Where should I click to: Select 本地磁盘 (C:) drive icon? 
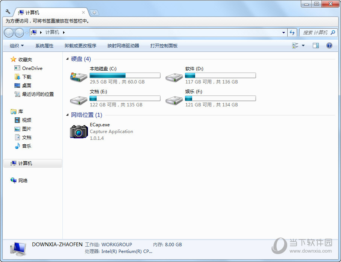coord(79,77)
